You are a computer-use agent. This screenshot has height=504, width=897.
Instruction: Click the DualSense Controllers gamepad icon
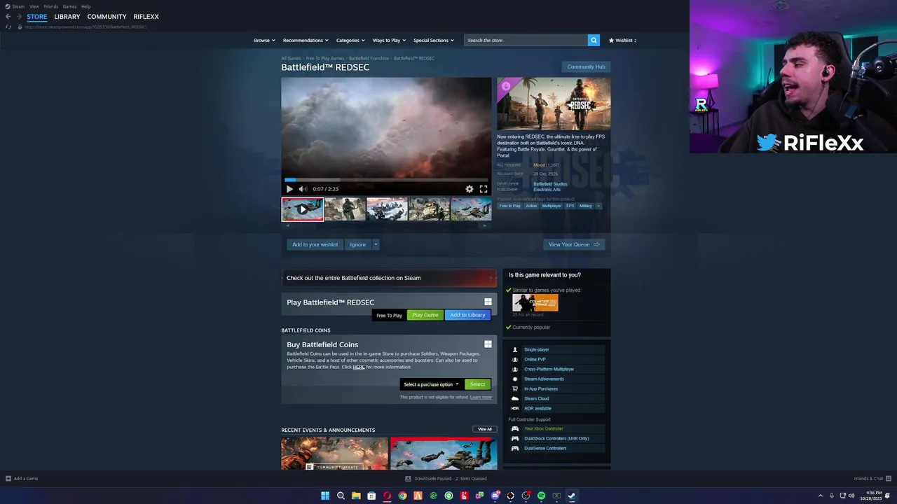point(515,448)
